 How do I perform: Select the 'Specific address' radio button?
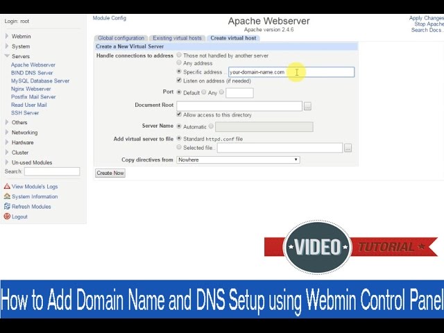(179, 71)
